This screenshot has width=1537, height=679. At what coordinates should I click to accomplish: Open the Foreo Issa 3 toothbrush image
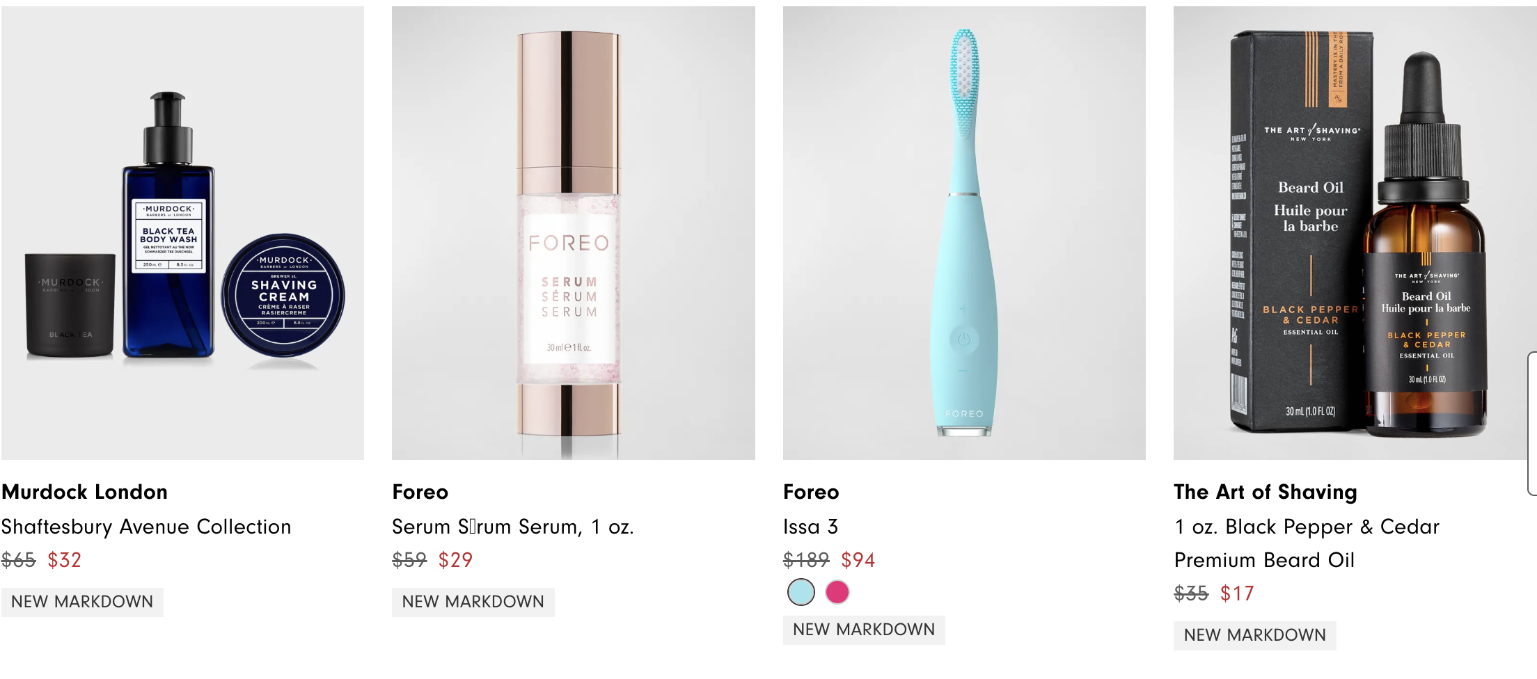point(964,233)
